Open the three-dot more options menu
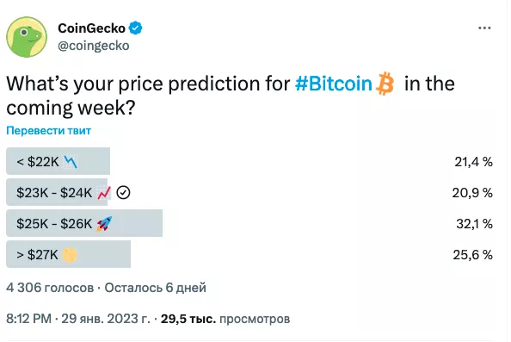This screenshot has height=342, width=511. [484, 28]
